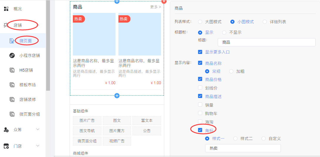Click the 商城组件 section heading
This screenshot has height=157, width=320.
[81, 153]
